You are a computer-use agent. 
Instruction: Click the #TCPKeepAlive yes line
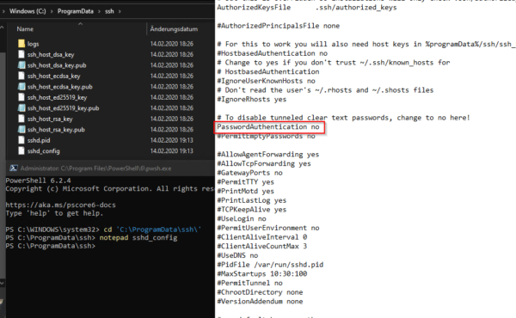(252, 210)
